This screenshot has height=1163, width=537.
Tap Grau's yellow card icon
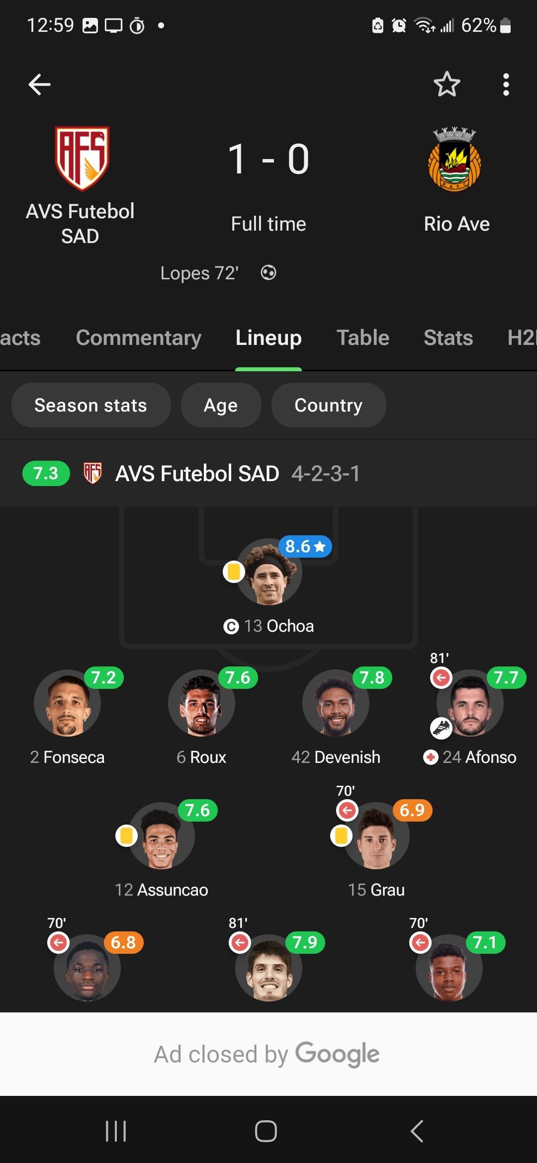point(342,835)
